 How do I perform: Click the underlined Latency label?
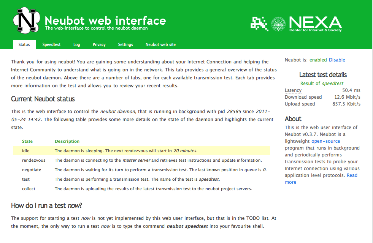293,90
